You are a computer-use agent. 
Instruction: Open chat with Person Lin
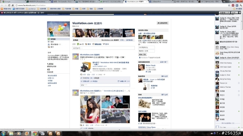227,83
